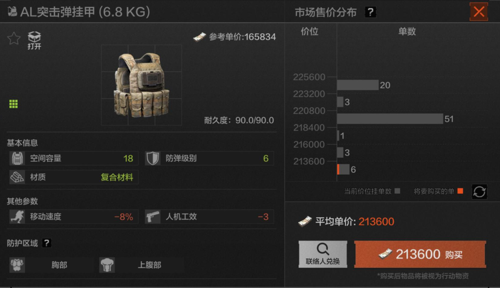Click the 移动速度 running figure icon
The image size is (500, 288).
pyautogui.click(x=17, y=217)
